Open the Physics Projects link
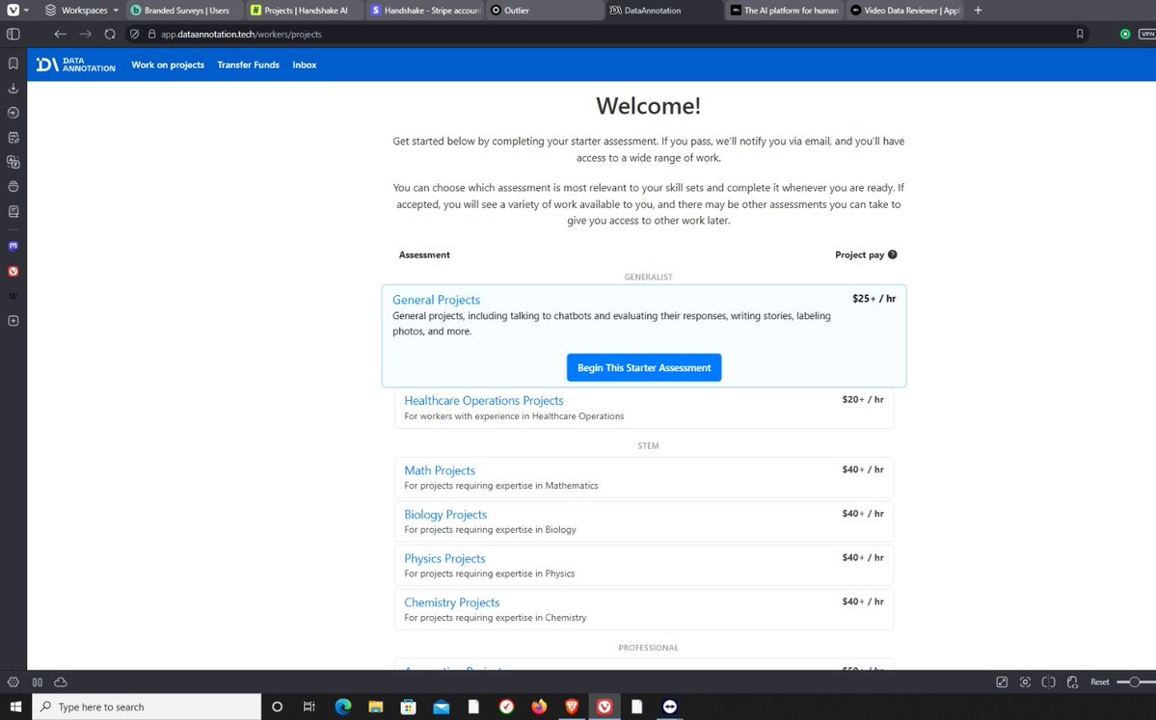1156x720 pixels. pyautogui.click(x=444, y=559)
